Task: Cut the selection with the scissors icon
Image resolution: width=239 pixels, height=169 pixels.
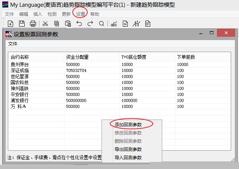Action: (45, 24)
